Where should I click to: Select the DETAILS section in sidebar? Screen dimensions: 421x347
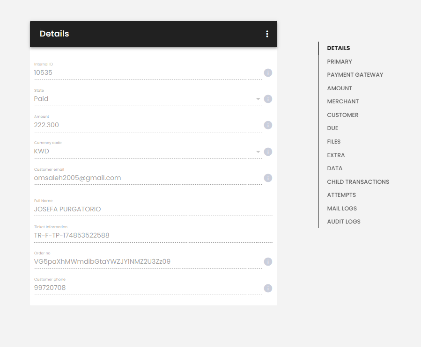pos(338,48)
